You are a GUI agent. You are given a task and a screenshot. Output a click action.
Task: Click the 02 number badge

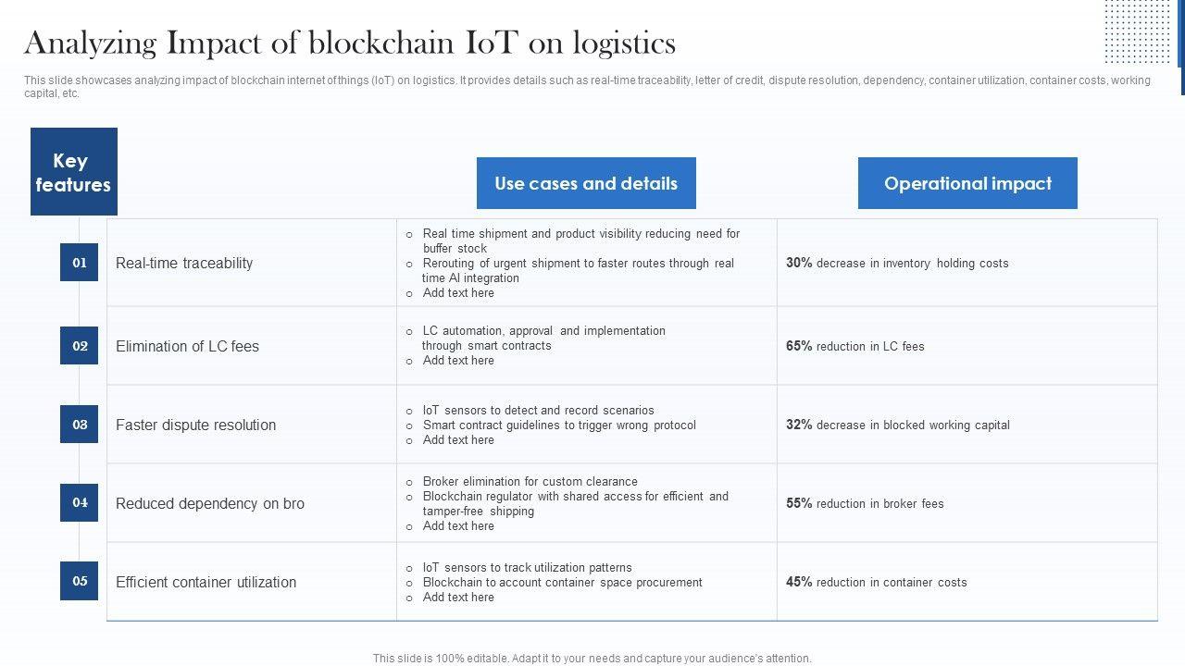tap(80, 346)
